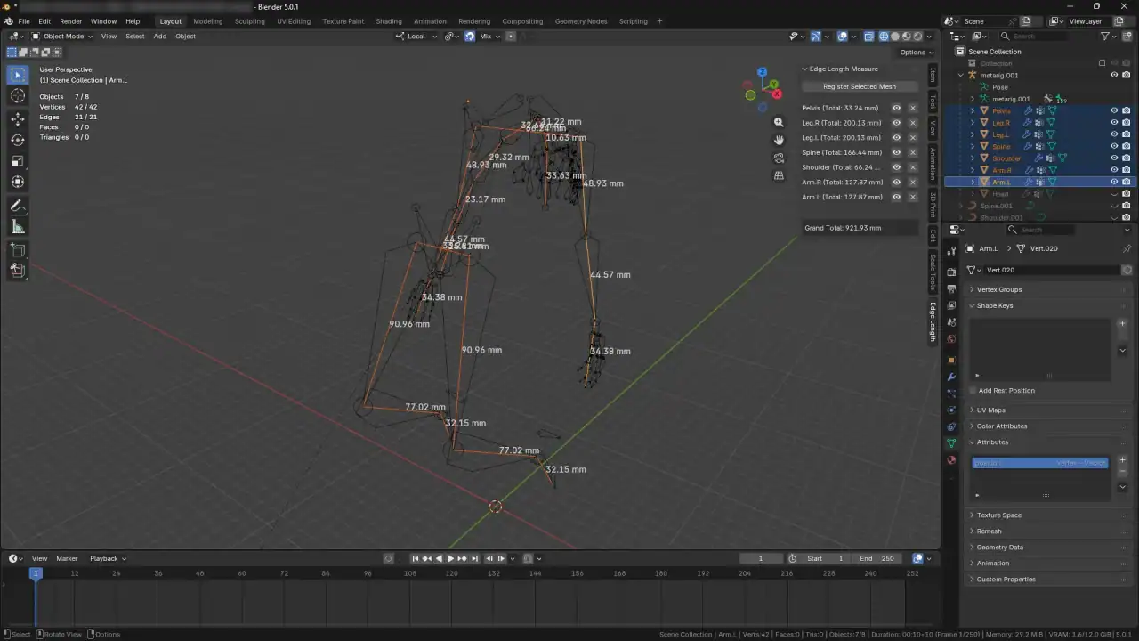Remove the Spine measurement entry

[x=912, y=152]
